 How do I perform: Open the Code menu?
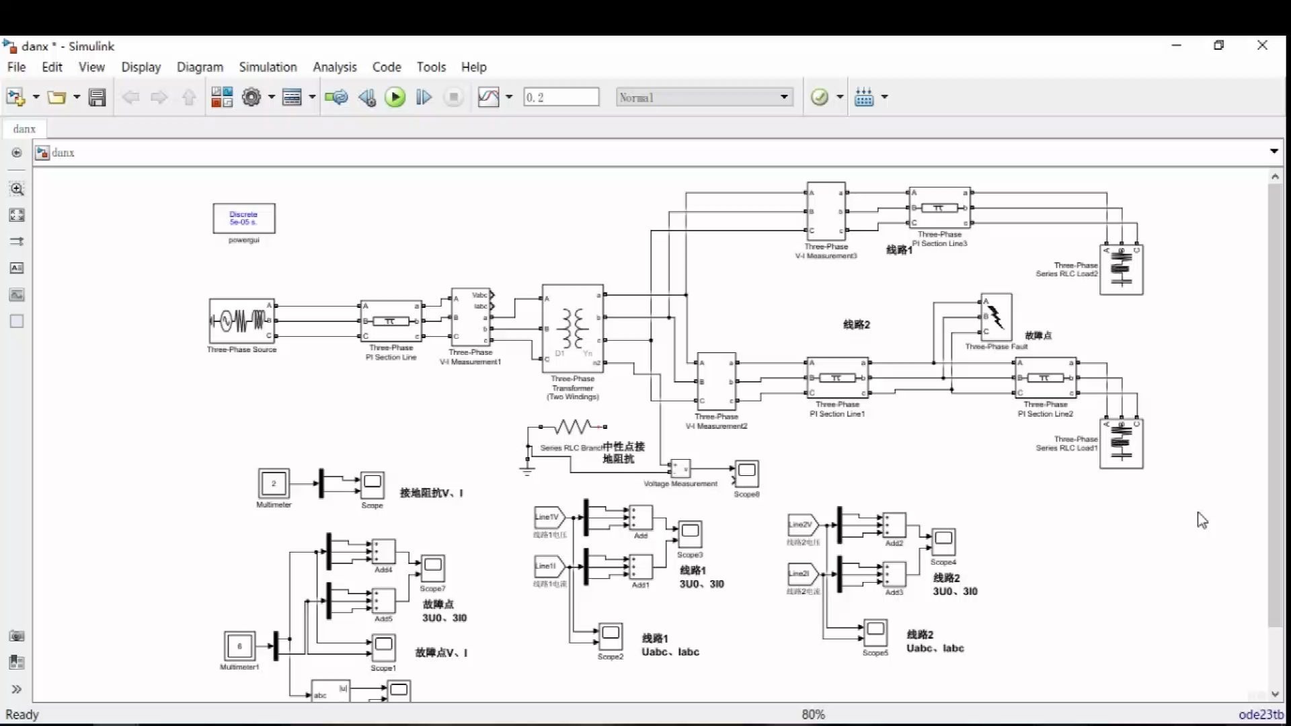(387, 67)
